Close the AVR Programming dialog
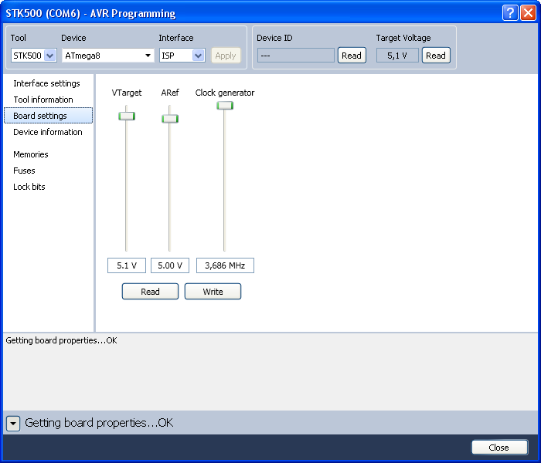The image size is (541, 463). (499, 447)
